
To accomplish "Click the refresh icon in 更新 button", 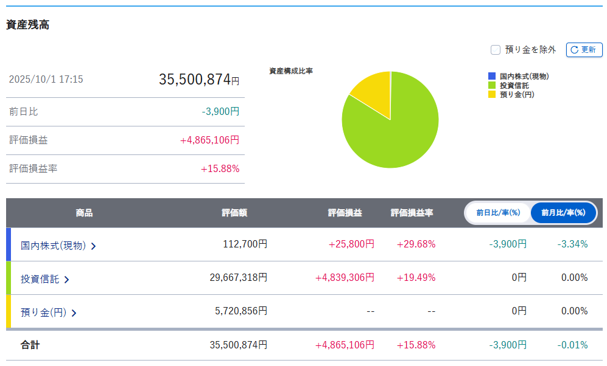I will 574,50.
